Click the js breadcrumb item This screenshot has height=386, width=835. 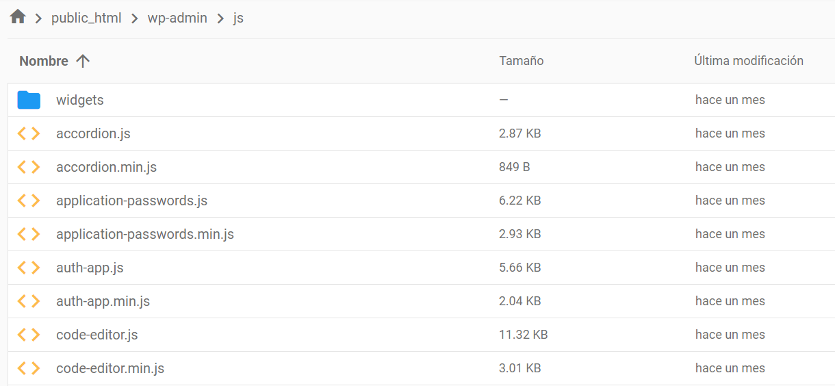238,18
